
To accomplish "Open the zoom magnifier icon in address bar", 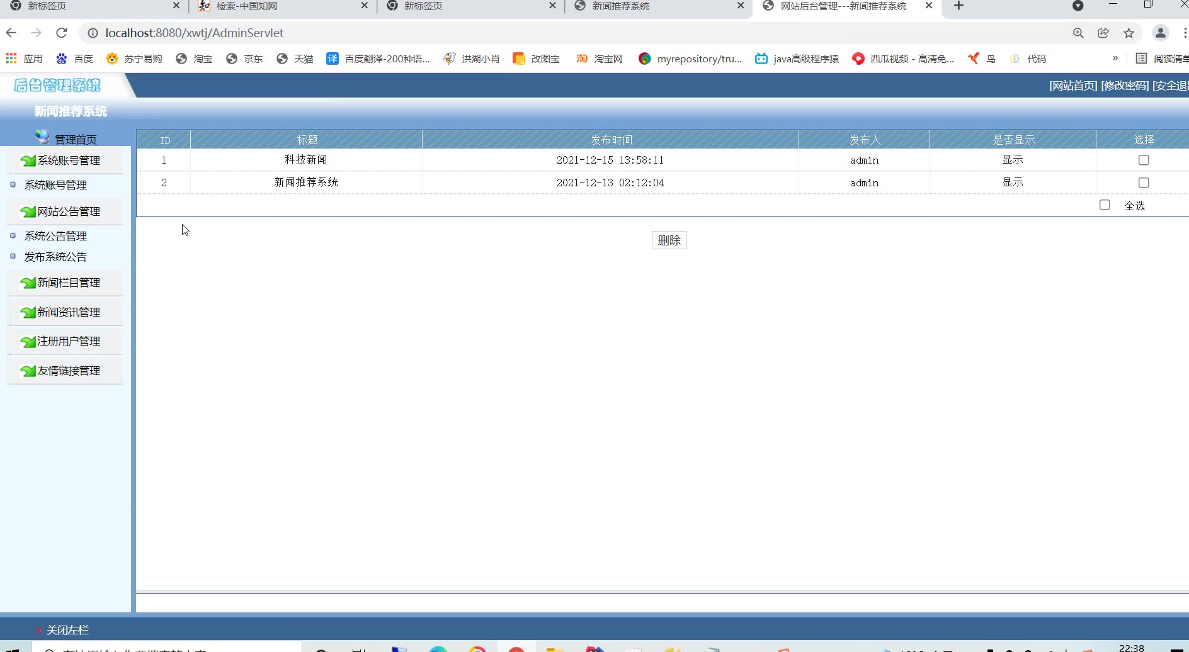I will coord(1078,33).
